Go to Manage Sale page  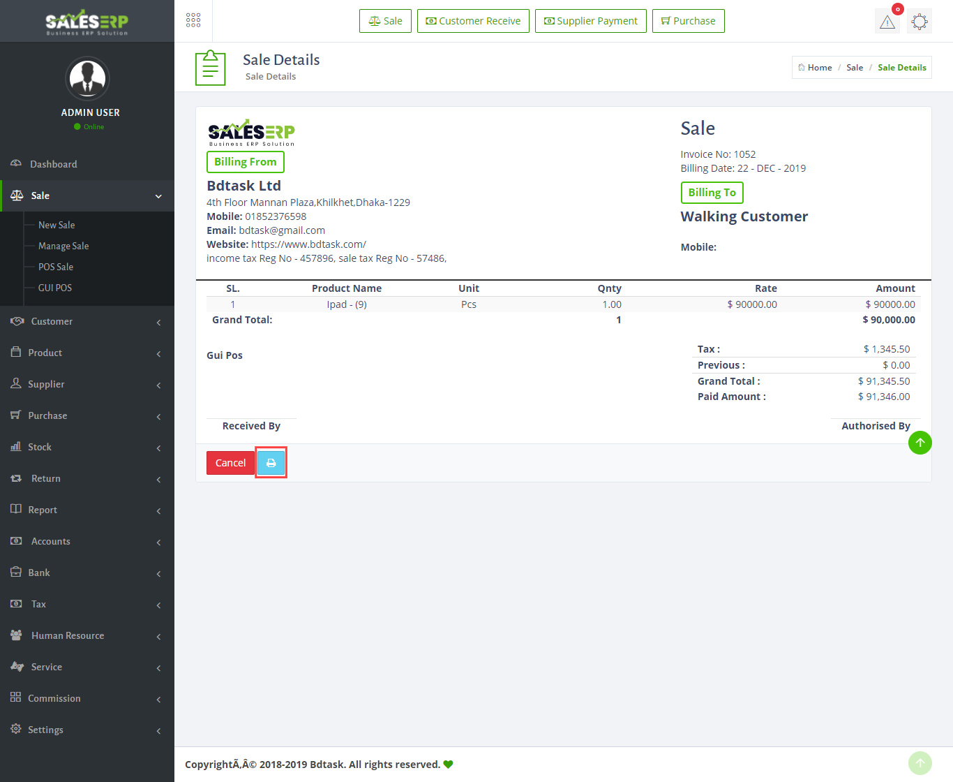point(63,246)
